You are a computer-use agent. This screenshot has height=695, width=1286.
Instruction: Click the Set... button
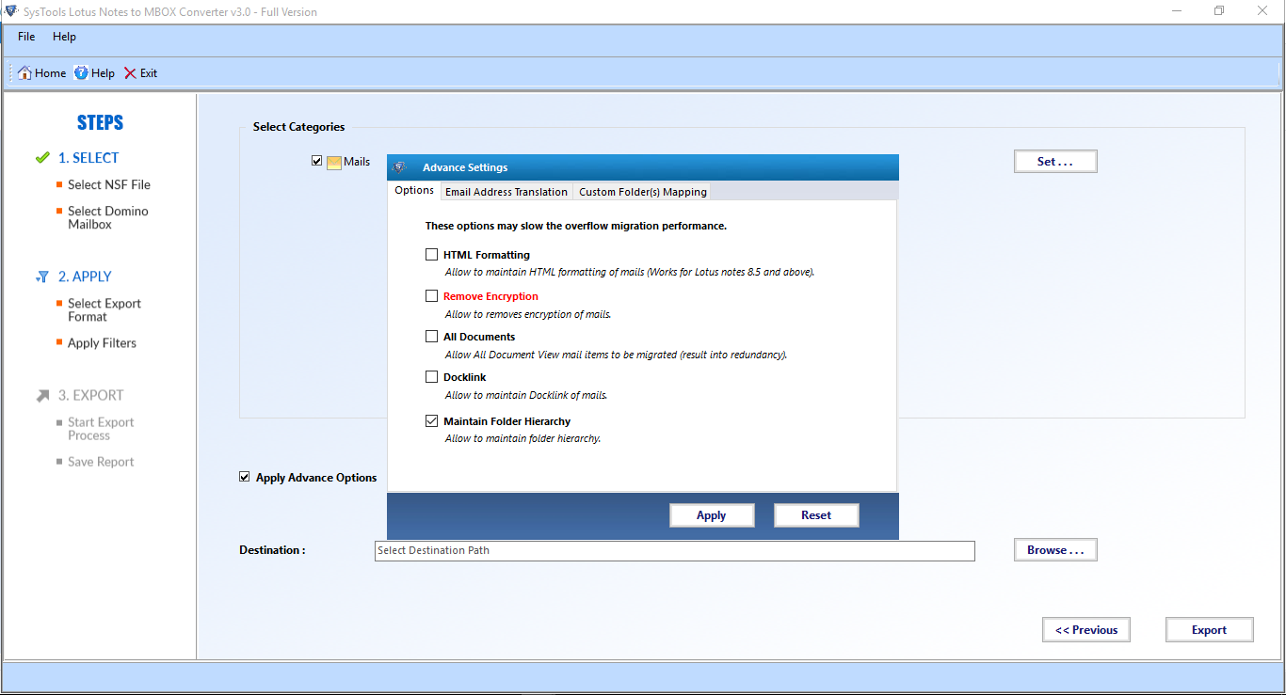(1055, 162)
